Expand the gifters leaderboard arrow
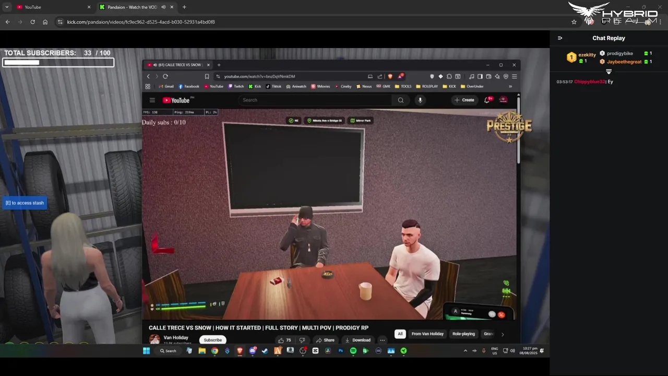 click(609, 72)
